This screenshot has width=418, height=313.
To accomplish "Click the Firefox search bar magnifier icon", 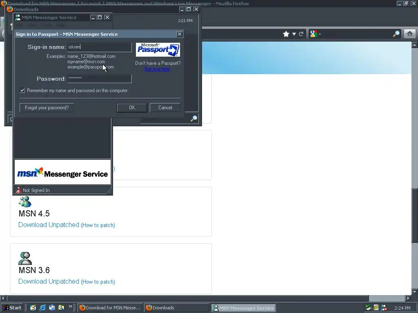I will 396,34.
